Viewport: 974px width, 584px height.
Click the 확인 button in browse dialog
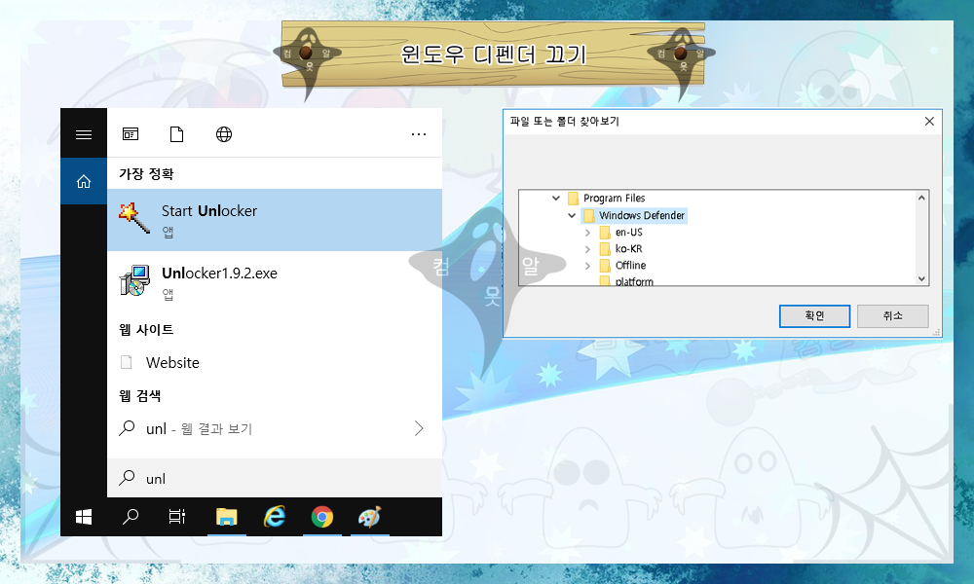(814, 316)
